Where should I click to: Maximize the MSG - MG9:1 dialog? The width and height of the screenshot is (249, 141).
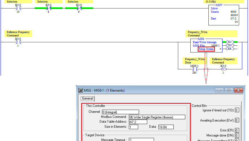tap(229, 90)
